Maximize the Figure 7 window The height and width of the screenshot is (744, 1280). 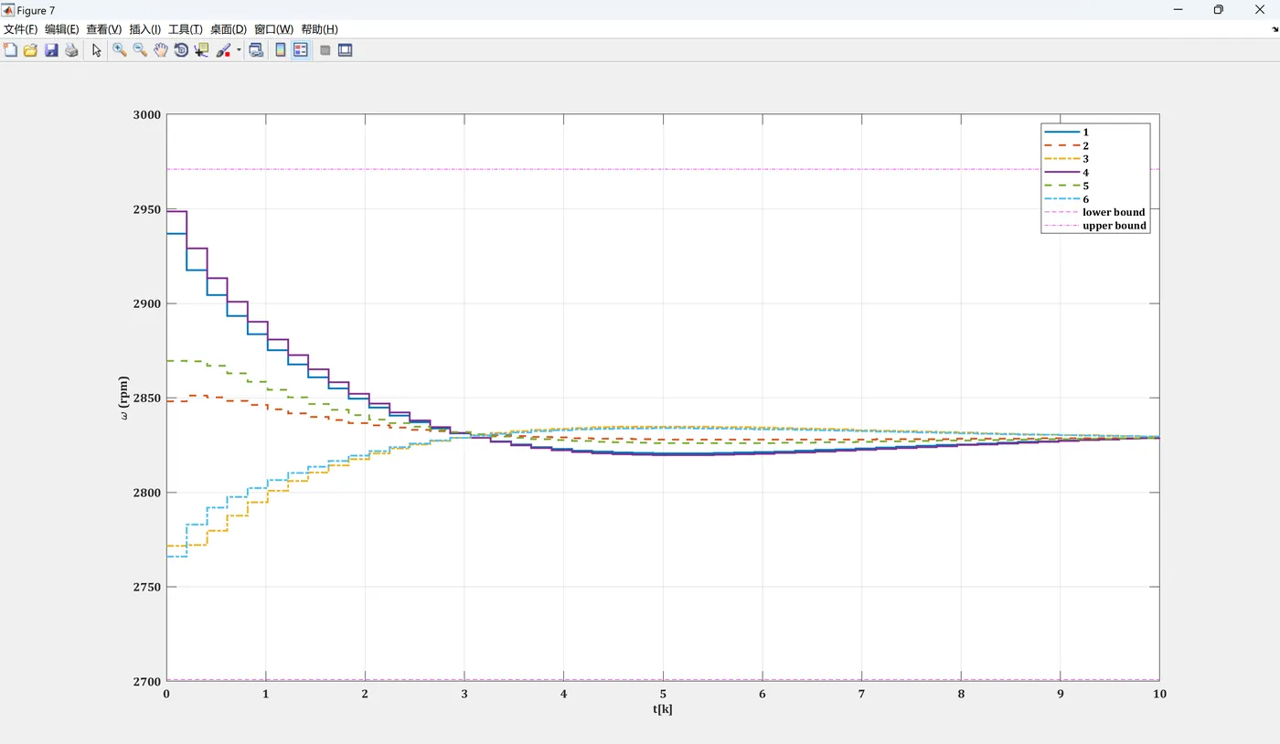click(1218, 10)
